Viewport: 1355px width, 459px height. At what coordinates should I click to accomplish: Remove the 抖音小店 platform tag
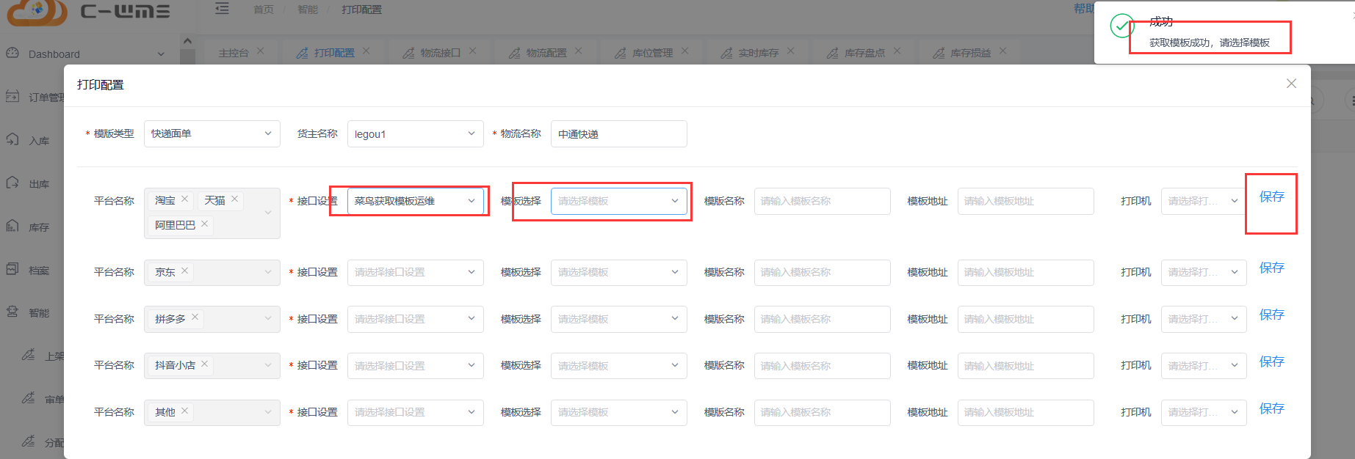pos(205,364)
